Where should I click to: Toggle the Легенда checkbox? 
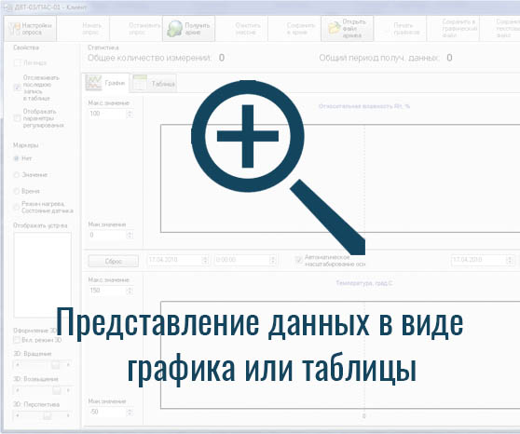coord(18,62)
